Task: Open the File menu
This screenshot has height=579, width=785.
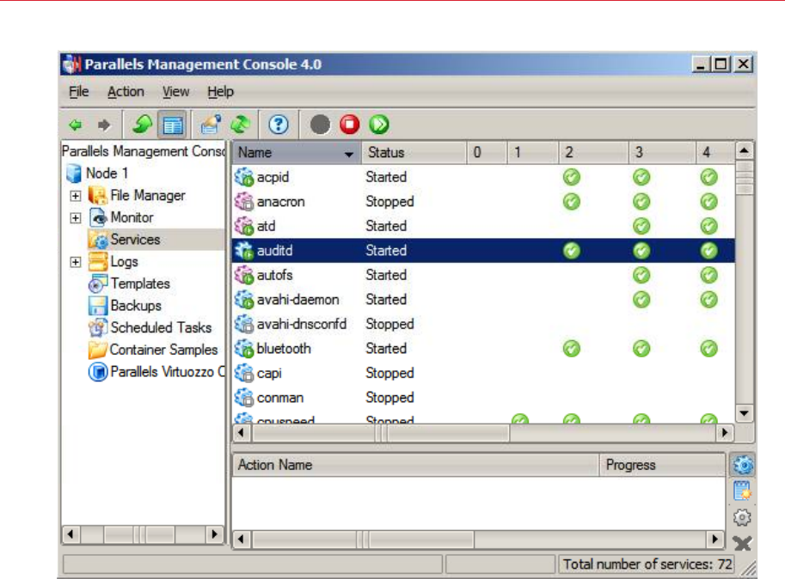Action: coord(78,92)
